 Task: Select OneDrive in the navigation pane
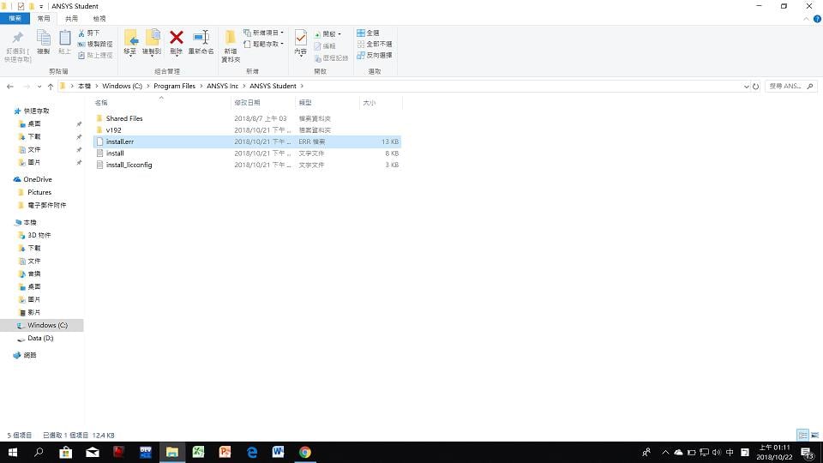37,179
